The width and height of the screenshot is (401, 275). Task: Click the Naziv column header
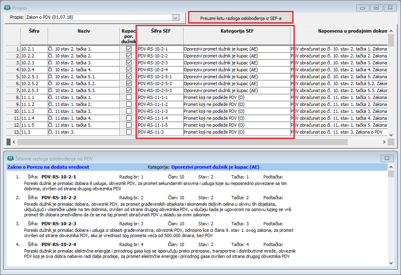click(x=83, y=31)
